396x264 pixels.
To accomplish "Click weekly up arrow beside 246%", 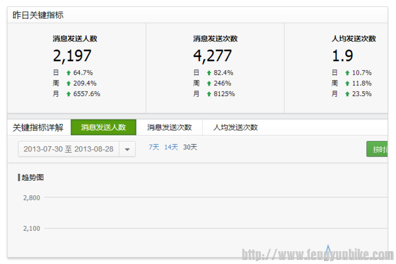I will tap(209, 83).
